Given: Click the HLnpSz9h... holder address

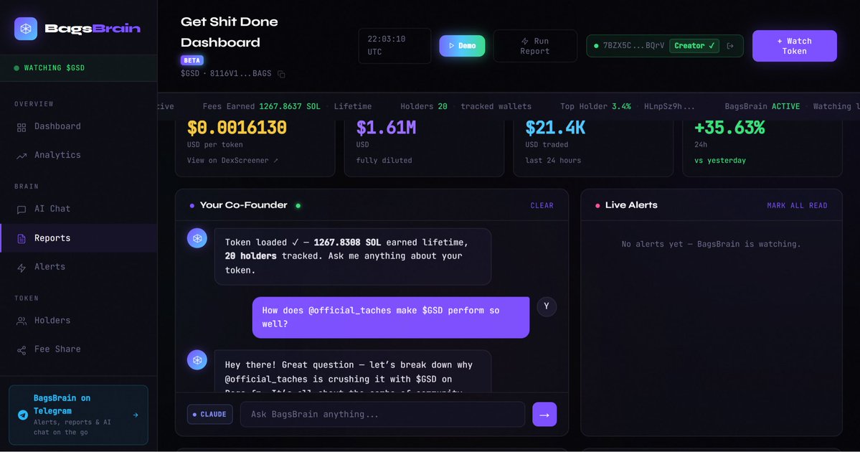Looking at the screenshot, I should pyautogui.click(x=669, y=106).
